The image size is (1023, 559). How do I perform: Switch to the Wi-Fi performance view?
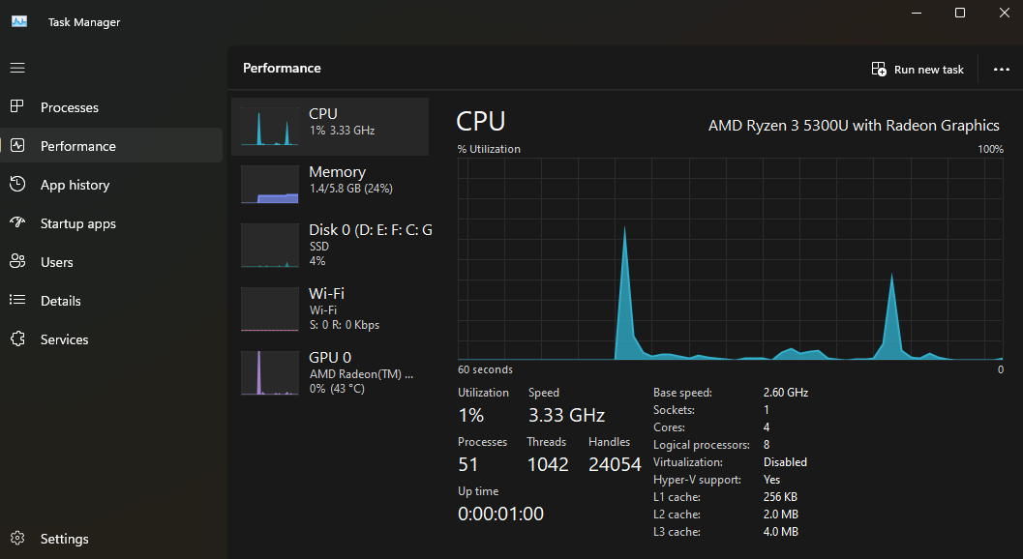329,309
